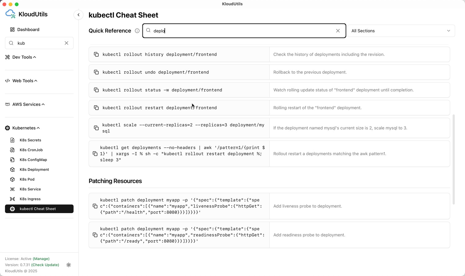Go to K8s Deployment page
The image size is (465, 276).
click(34, 170)
